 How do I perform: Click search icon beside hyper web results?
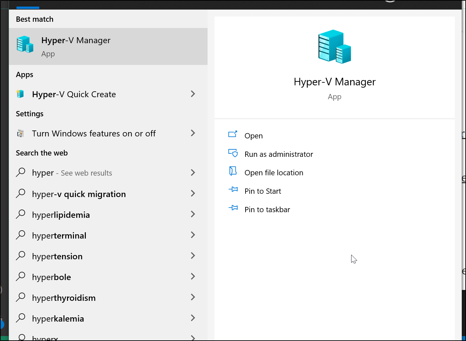(20, 172)
